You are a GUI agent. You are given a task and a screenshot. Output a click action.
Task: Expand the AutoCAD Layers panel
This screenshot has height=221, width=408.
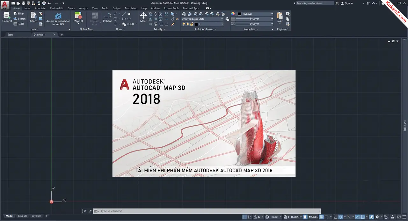206,29
